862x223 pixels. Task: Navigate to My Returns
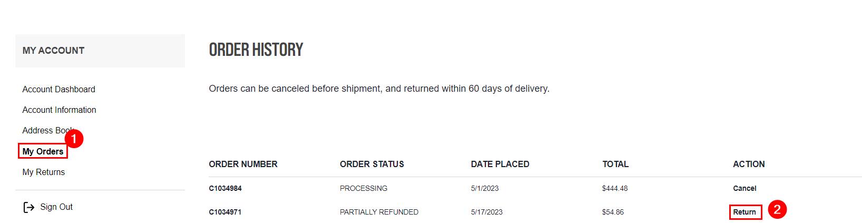[x=43, y=172]
